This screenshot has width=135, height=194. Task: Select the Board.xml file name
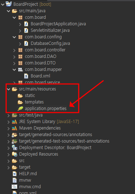(40, 76)
